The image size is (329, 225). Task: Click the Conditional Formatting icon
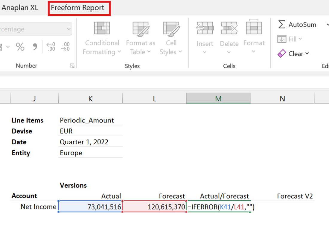pyautogui.click(x=102, y=28)
